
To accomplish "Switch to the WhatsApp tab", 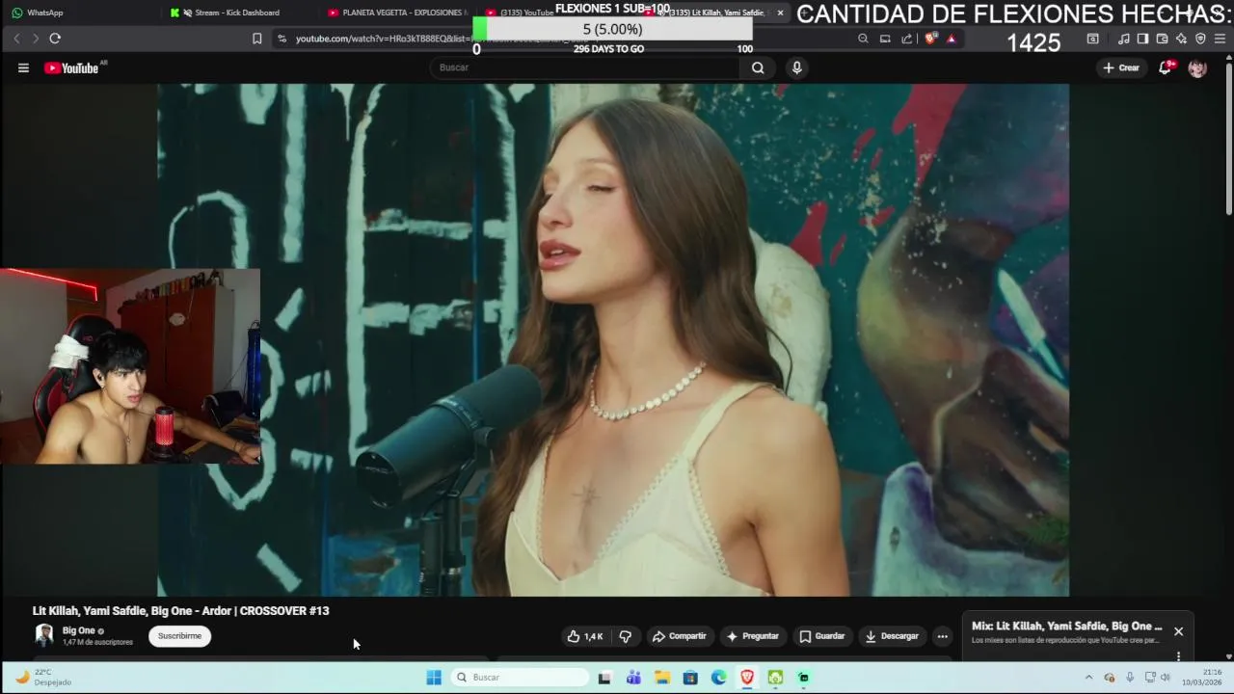I will tap(81, 13).
